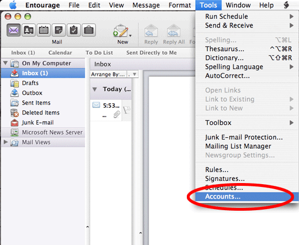Click Sent Directly to Me favorites button

click(x=151, y=53)
